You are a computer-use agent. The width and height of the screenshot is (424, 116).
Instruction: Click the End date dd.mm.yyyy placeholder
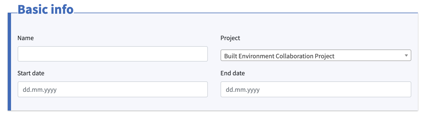tap(243, 90)
